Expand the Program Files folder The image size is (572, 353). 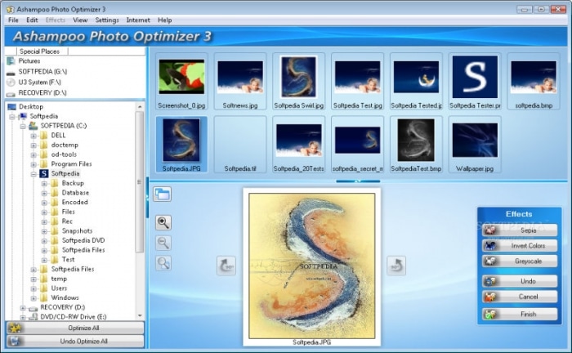[34, 164]
